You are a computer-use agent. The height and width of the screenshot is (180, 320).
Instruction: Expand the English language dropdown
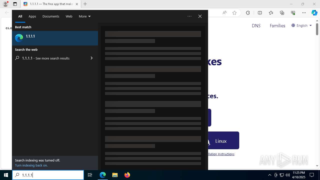coord(301,25)
